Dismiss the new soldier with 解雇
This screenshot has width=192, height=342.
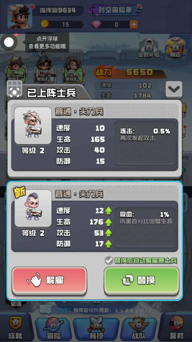49,280
